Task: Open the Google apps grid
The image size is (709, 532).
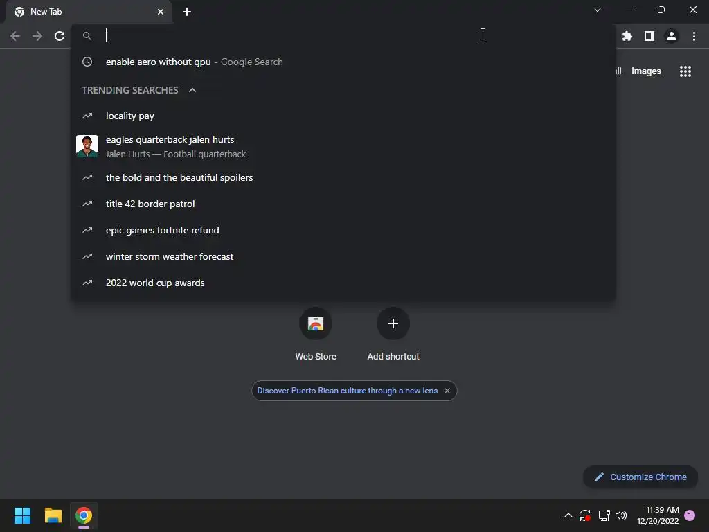Action: pos(685,71)
